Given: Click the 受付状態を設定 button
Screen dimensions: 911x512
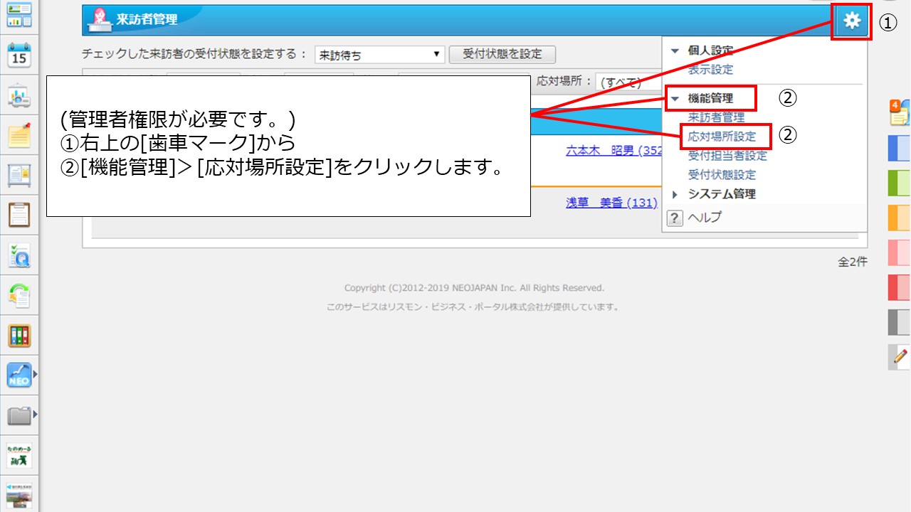Looking at the screenshot, I should [x=502, y=54].
